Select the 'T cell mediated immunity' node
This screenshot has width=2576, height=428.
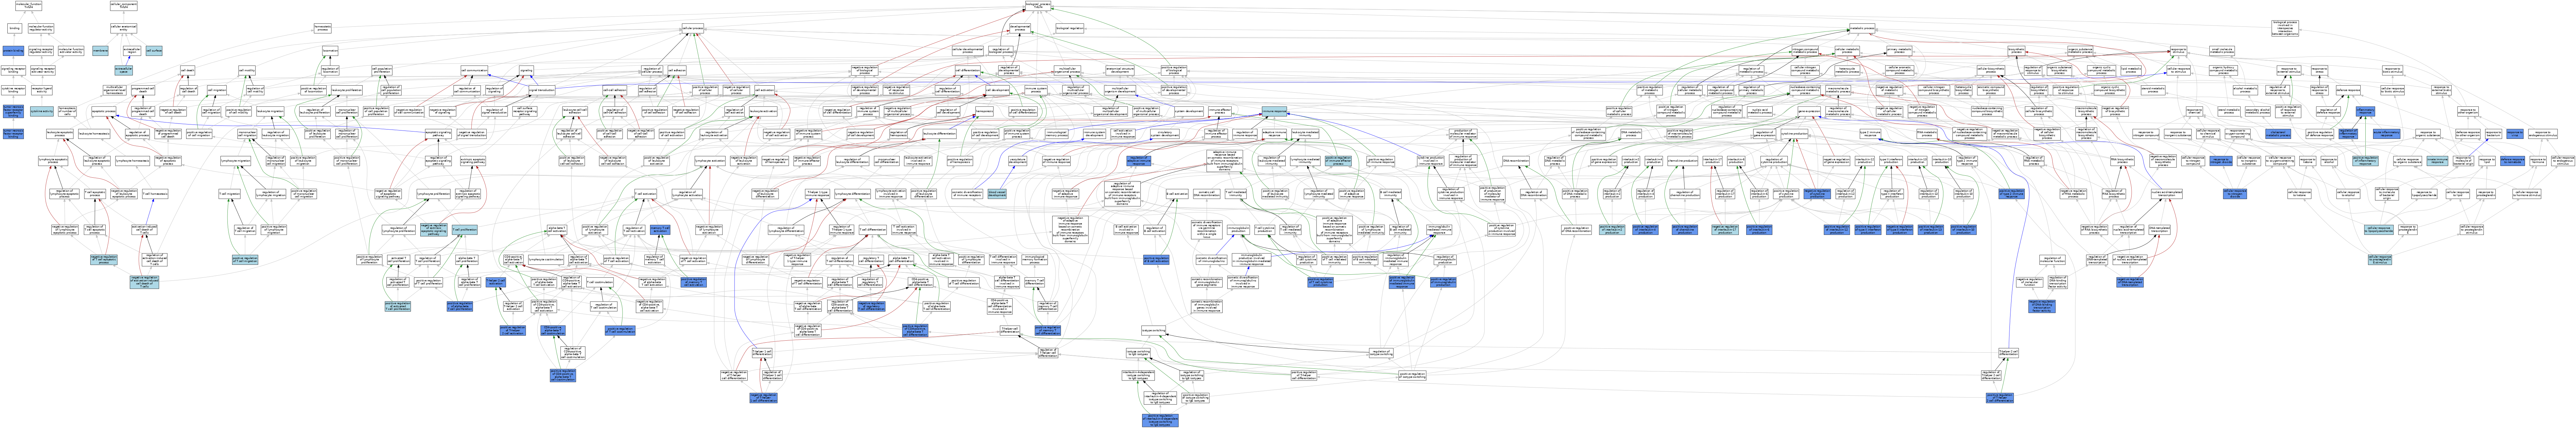[x=1236, y=193]
